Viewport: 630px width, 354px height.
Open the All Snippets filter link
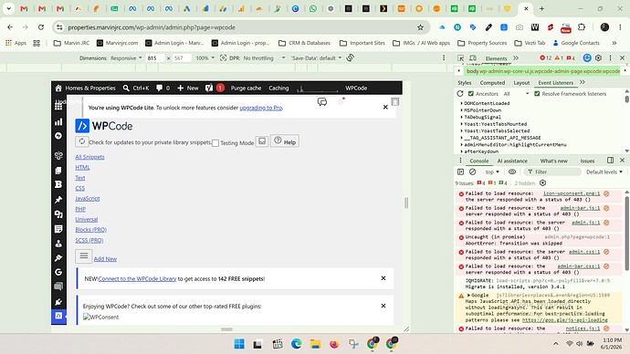click(x=89, y=157)
